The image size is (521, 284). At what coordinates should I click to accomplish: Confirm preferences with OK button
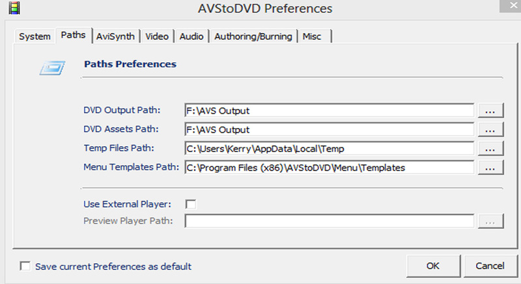click(x=433, y=266)
